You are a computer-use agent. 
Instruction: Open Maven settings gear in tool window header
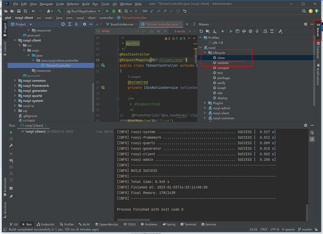tap(306, 24)
